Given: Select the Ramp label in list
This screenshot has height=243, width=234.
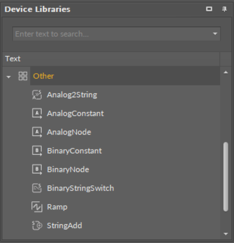Looking at the screenshot, I should 57,207.
